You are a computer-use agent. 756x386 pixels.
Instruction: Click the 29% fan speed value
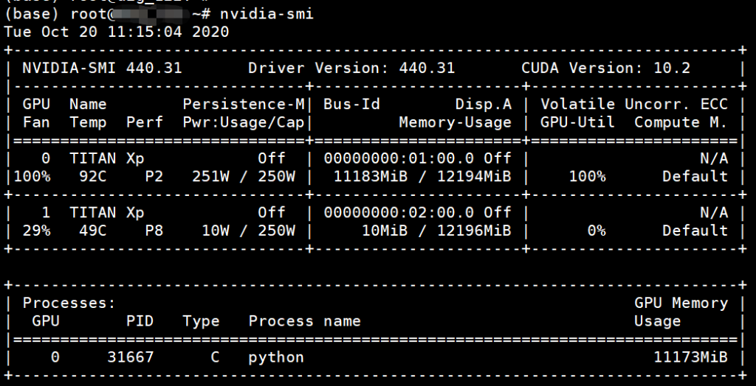[36, 231]
